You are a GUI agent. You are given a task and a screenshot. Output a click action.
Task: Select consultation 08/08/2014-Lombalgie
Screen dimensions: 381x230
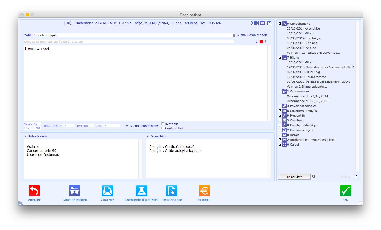pos(304,38)
